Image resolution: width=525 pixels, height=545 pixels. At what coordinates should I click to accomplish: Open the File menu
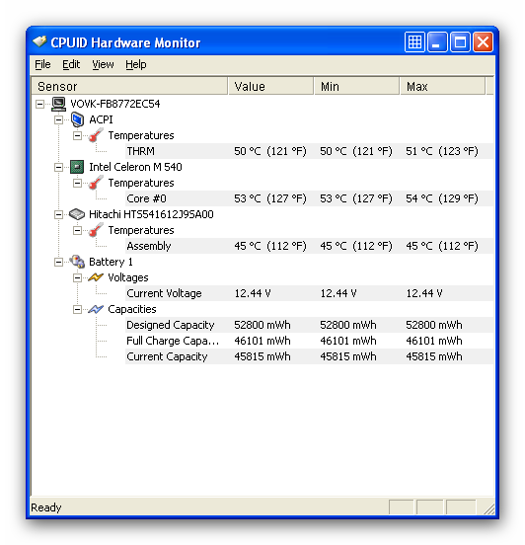pyautogui.click(x=42, y=64)
